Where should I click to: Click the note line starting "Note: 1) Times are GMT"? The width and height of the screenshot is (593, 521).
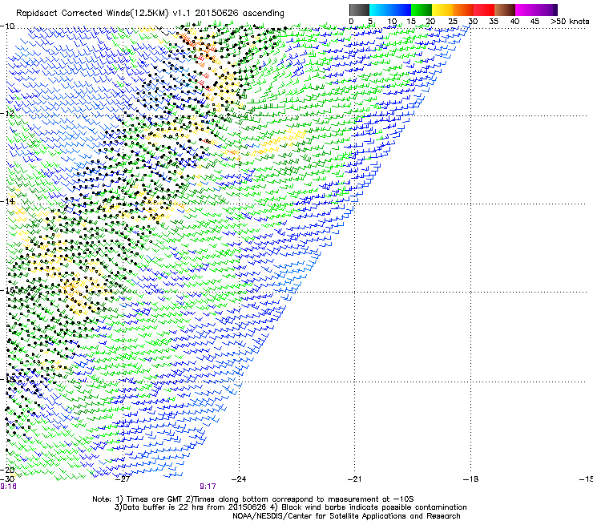click(x=253, y=499)
